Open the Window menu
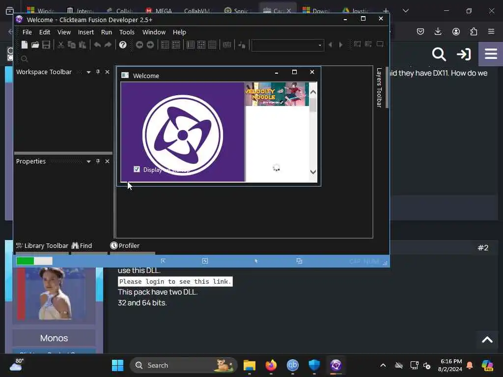 pos(154,32)
